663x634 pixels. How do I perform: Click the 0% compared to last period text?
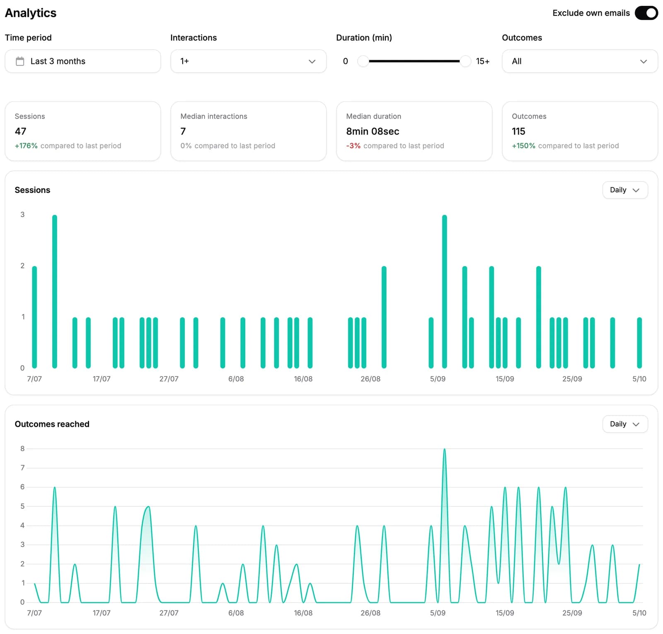[x=227, y=146]
